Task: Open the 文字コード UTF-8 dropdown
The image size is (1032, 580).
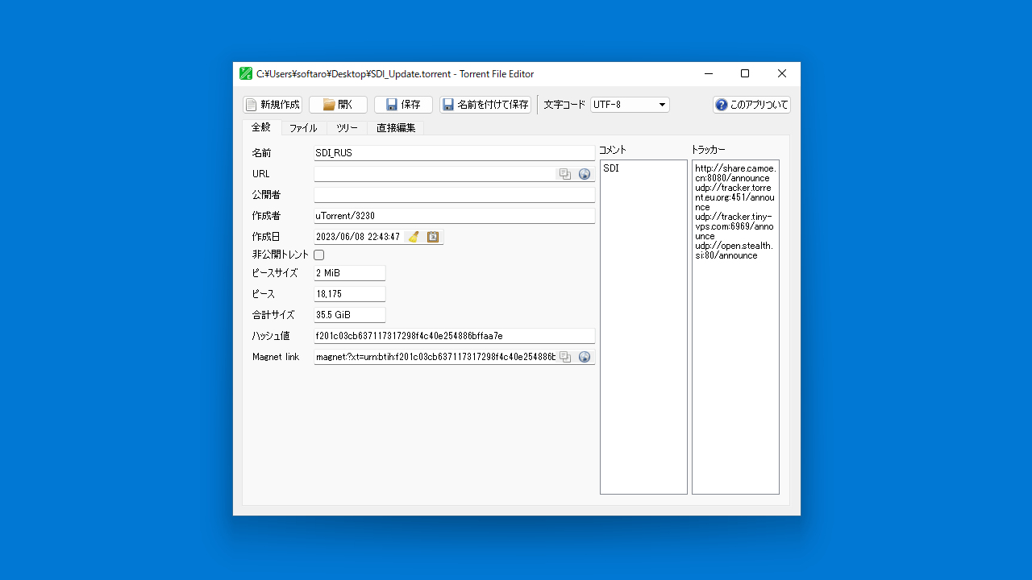Action: coord(630,105)
